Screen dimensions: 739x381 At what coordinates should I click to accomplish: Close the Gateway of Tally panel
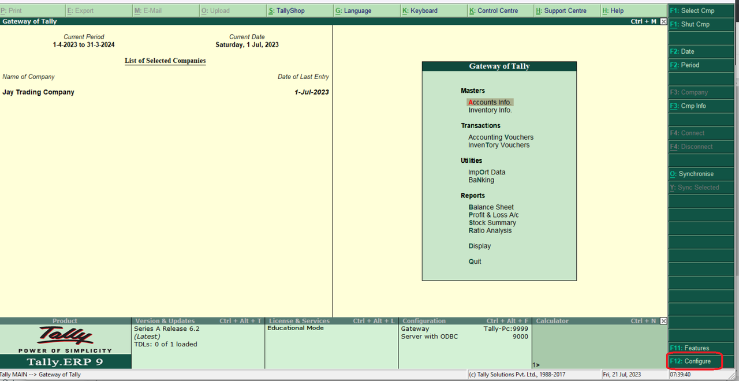pyautogui.click(x=663, y=21)
